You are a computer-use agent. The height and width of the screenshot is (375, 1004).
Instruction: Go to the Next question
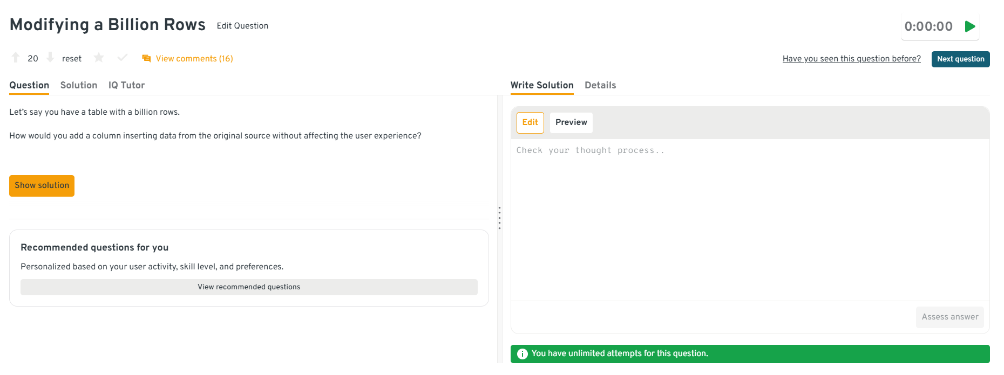[x=960, y=59]
